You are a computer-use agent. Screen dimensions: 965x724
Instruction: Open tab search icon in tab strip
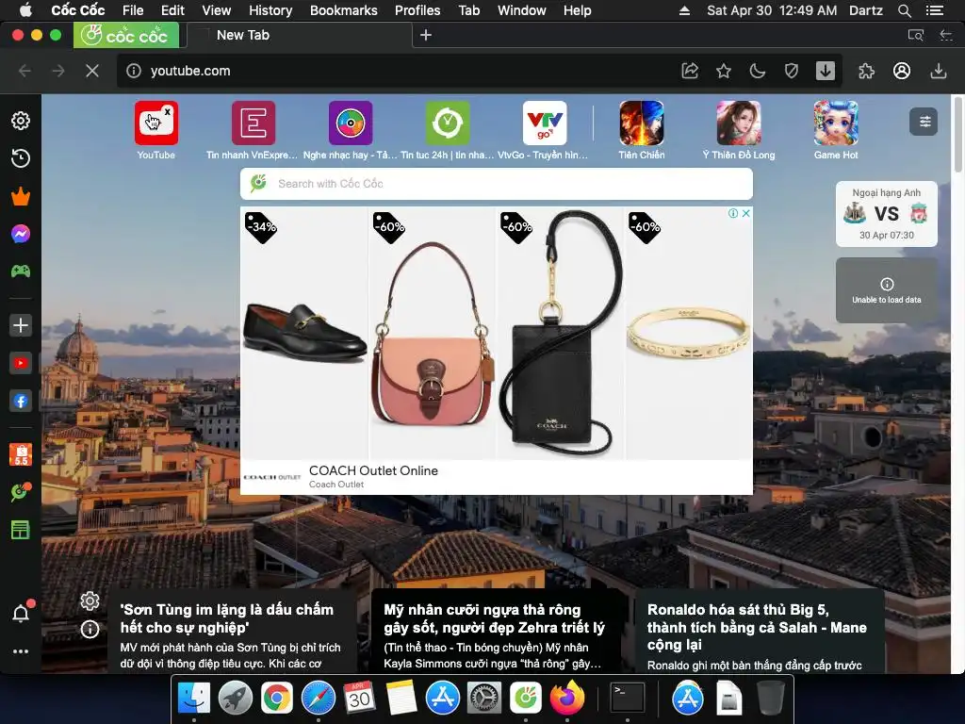coord(916,35)
